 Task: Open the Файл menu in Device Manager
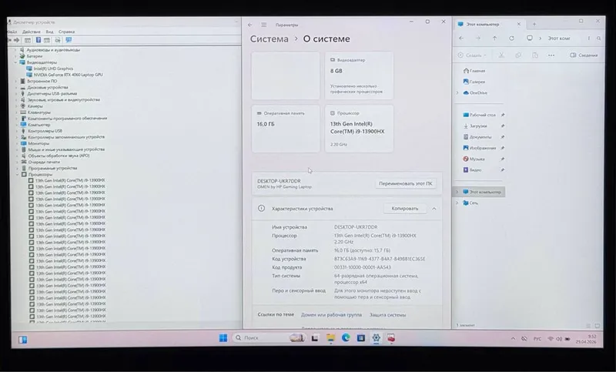click(x=12, y=32)
